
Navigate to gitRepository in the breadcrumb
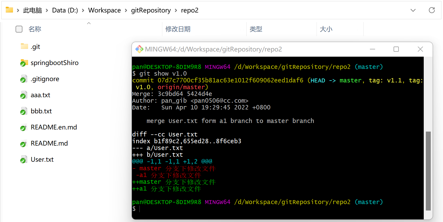pyautogui.click(x=151, y=10)
